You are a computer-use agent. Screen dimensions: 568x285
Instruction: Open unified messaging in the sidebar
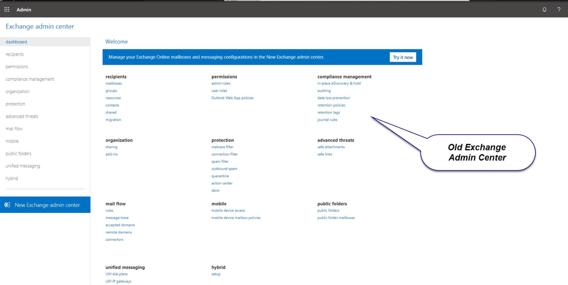(23, 166)
